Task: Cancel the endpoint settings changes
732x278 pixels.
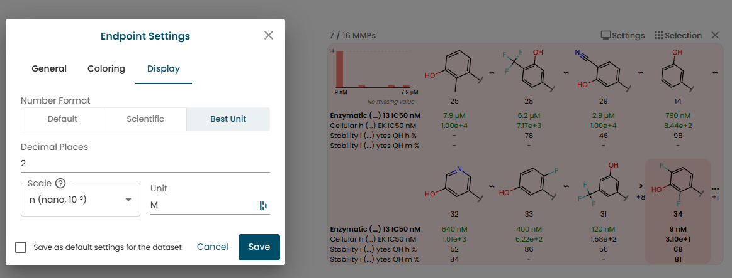Action: click(212, 247)
